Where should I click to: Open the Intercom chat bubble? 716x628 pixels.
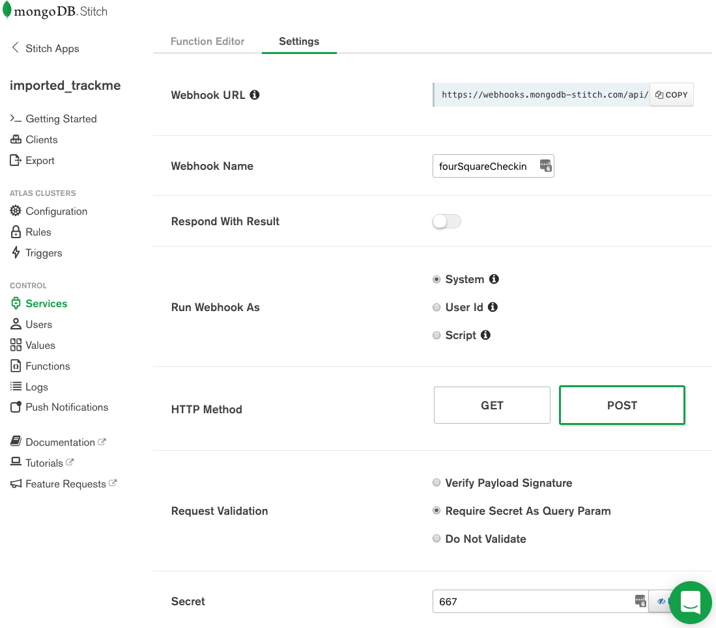pyautogui.click(x=690, y=603)
